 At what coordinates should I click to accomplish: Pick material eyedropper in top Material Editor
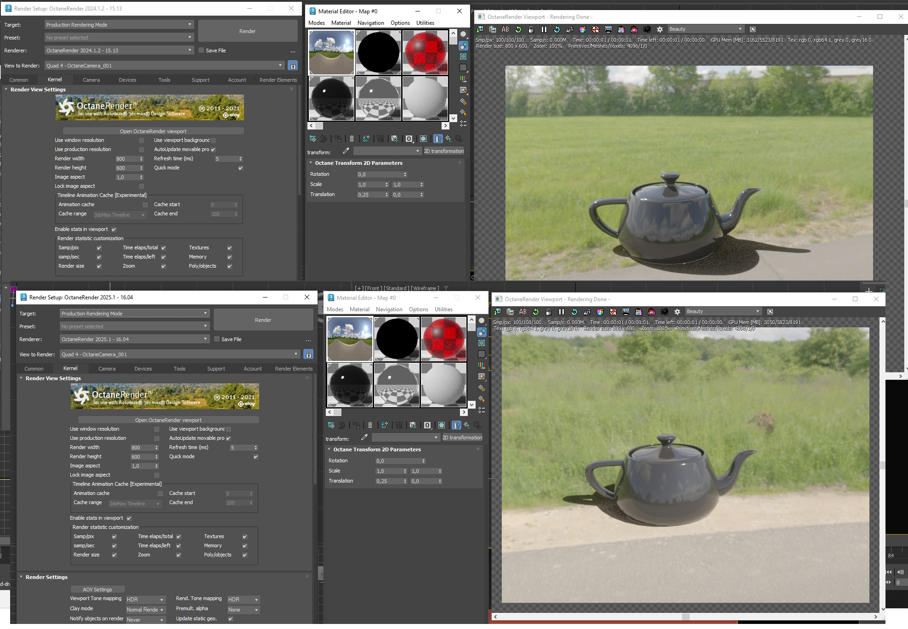pos(346,151)
